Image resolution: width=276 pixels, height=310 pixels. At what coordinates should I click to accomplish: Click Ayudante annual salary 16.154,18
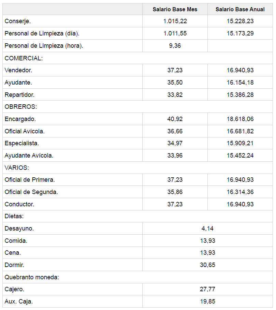(240, 83)
